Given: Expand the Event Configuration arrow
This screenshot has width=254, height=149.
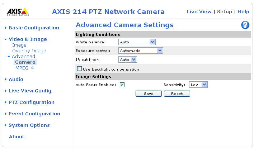Looking at the screenshot, I should click(6, 114).
